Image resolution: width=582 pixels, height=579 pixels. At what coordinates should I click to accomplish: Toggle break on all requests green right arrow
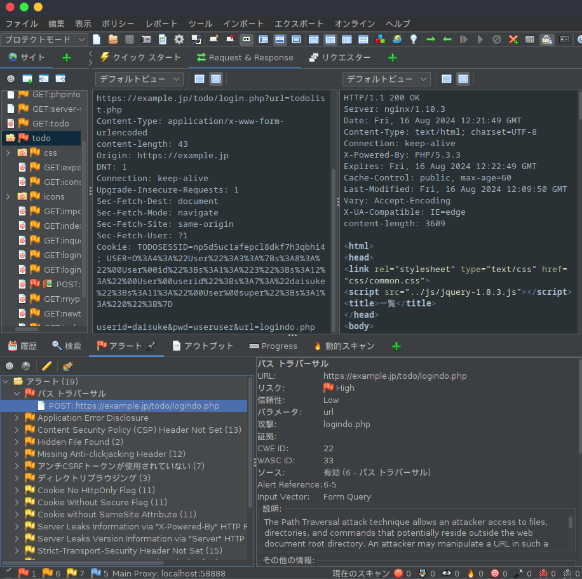pos(431,39)
